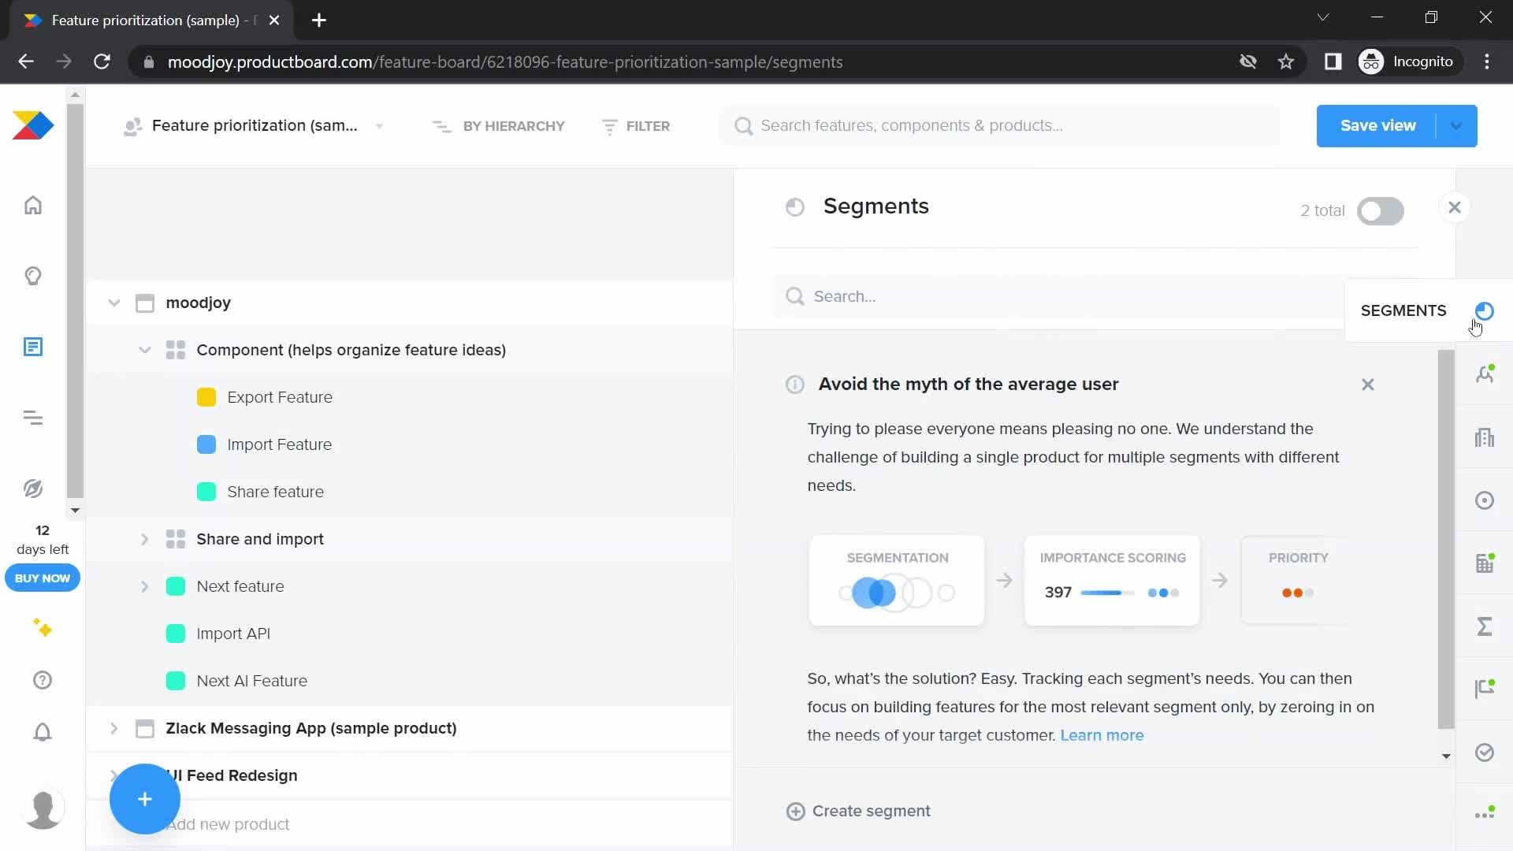The height and width of the screenshot is (851, 1513).
Task: Open the notifications bell icon
Action: click(43, 732)
